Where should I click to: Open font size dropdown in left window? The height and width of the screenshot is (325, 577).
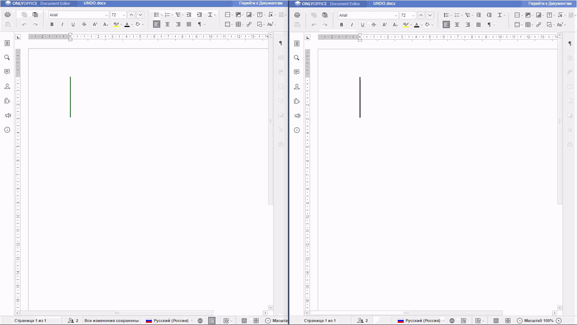(x=124, y=15)
